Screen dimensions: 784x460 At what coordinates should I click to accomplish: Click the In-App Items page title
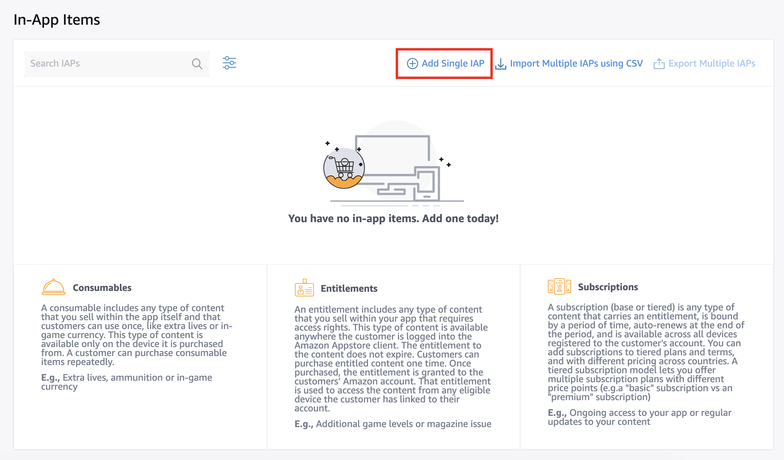coord(57,20)
